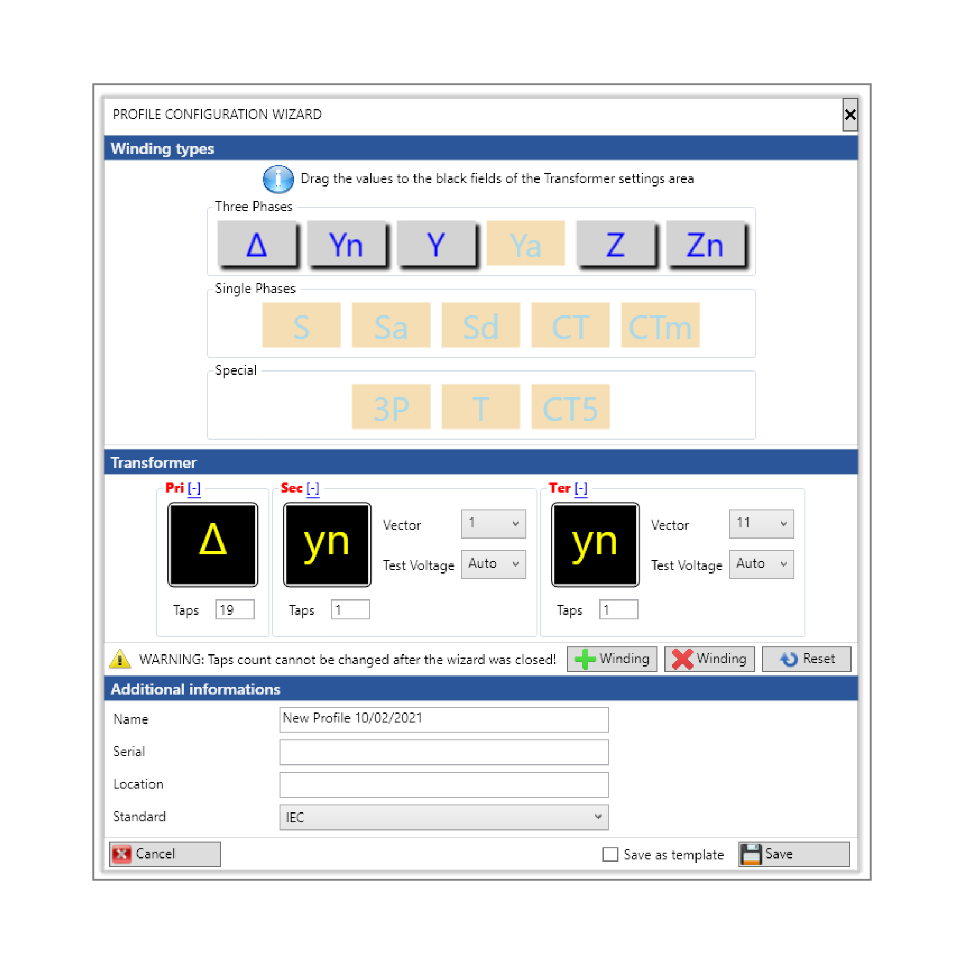Image resolution: width=964 pixels, height=964 pixels.
Task: Click the Sd single-phase winding tile
Action: [x=481, y=325]
